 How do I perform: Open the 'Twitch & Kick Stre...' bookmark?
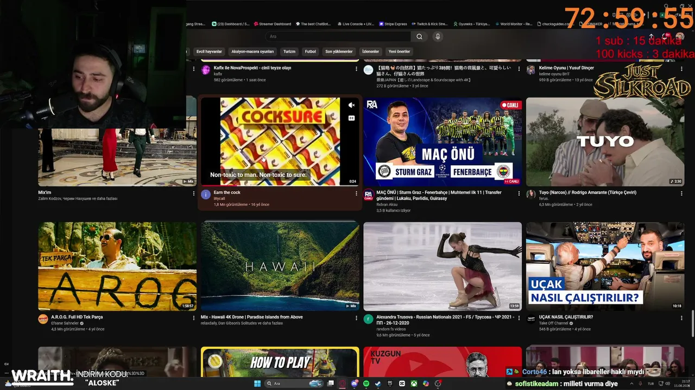pyautogui.click(x=429, y=24)
